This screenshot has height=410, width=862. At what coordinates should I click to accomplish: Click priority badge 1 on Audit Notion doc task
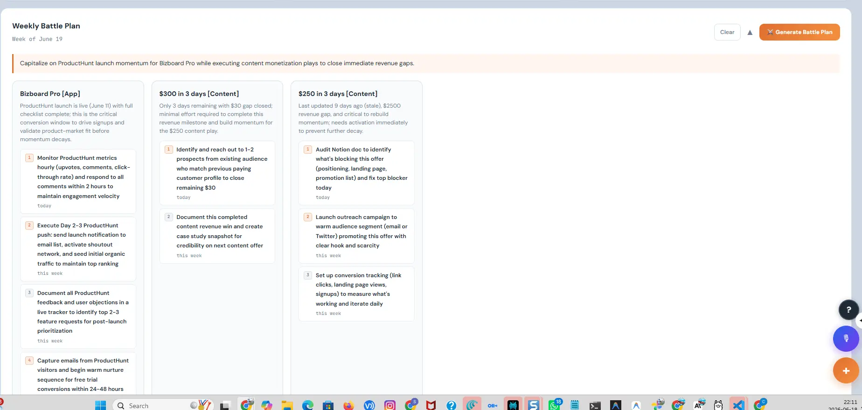tap(308, 150)
